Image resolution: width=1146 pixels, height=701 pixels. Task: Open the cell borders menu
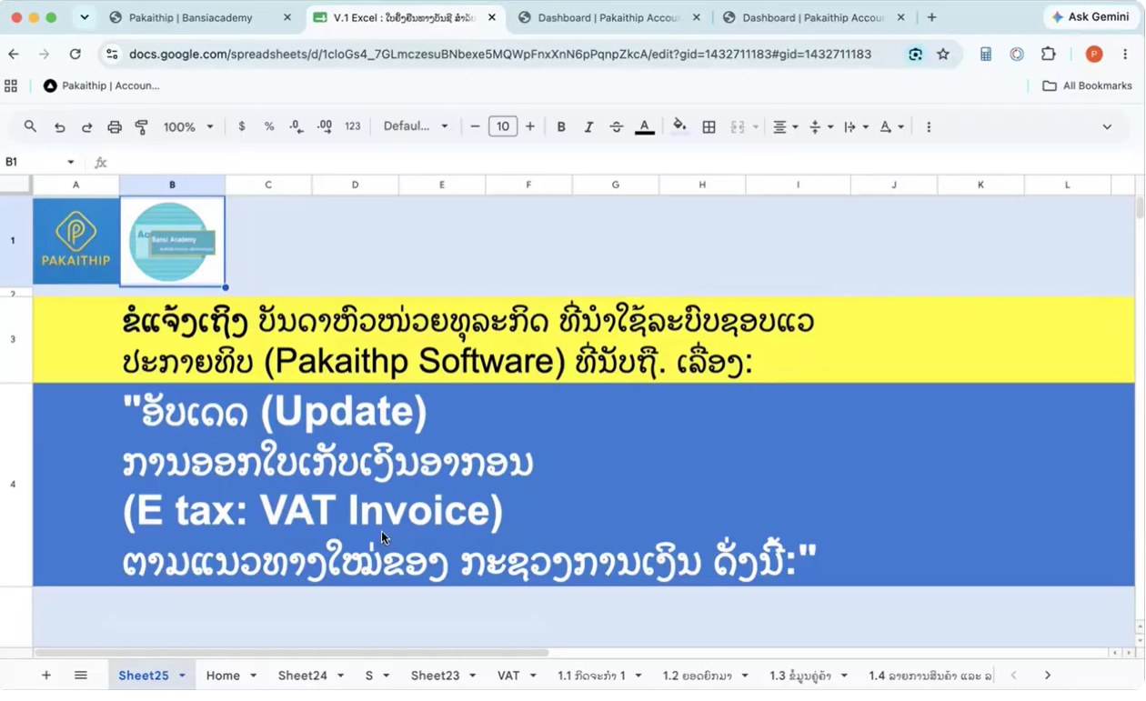709,127
